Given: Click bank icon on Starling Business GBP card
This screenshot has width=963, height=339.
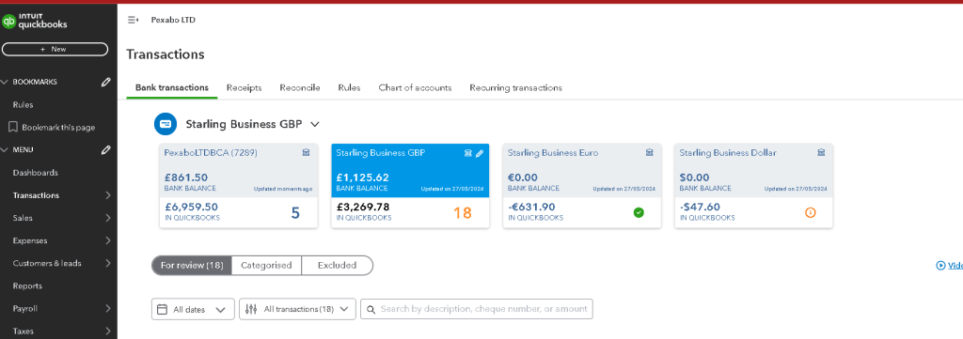Looking at the screenshot, I should (468, 153).
